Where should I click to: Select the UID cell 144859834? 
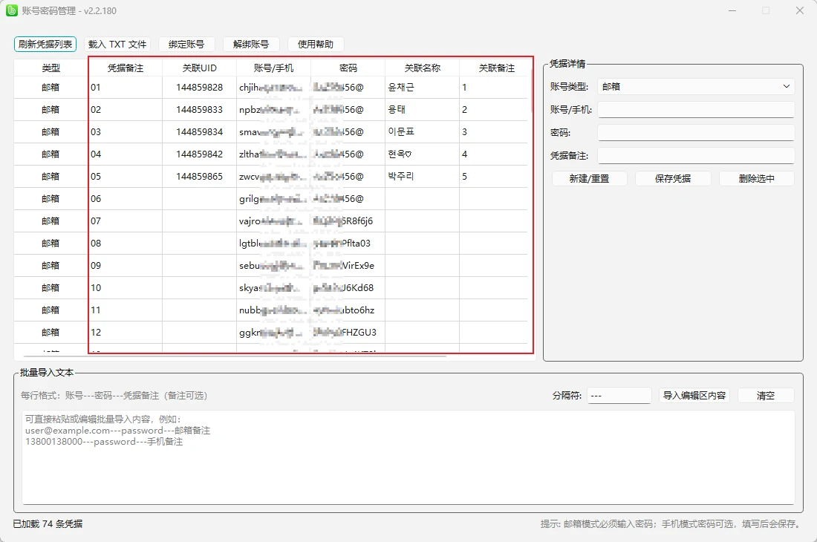(x=200, y=132)
